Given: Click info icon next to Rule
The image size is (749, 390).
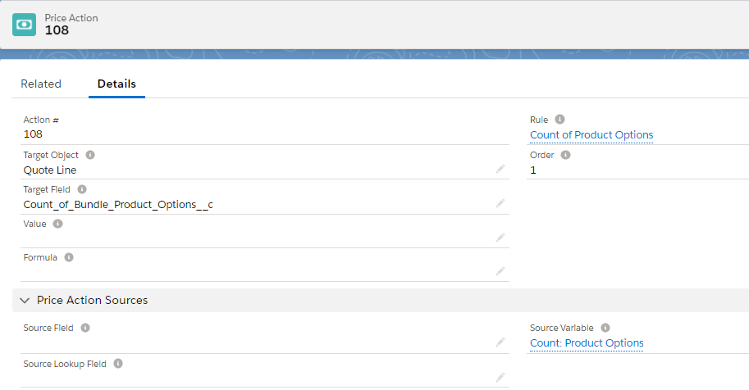Looking at the screenshot, I should point(559,120).
